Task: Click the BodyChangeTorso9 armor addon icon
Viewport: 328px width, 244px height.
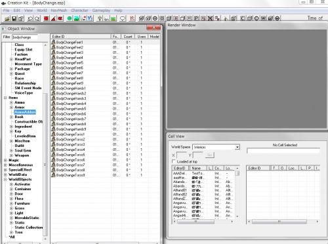Action: [53, 175]
